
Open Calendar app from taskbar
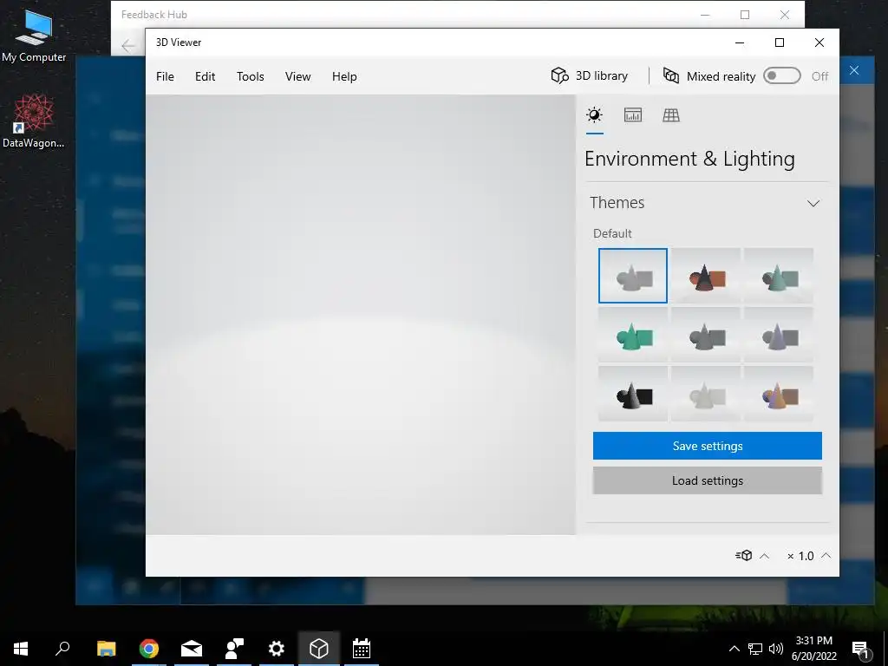click(x=362, y=649)
